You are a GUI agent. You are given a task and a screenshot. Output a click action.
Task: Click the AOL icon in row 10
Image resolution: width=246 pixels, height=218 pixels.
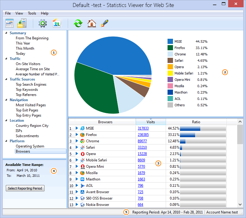click(82, 186)
